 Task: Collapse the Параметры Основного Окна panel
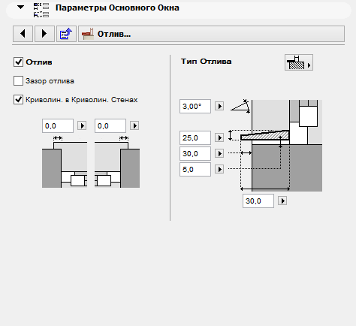(20, 8)
